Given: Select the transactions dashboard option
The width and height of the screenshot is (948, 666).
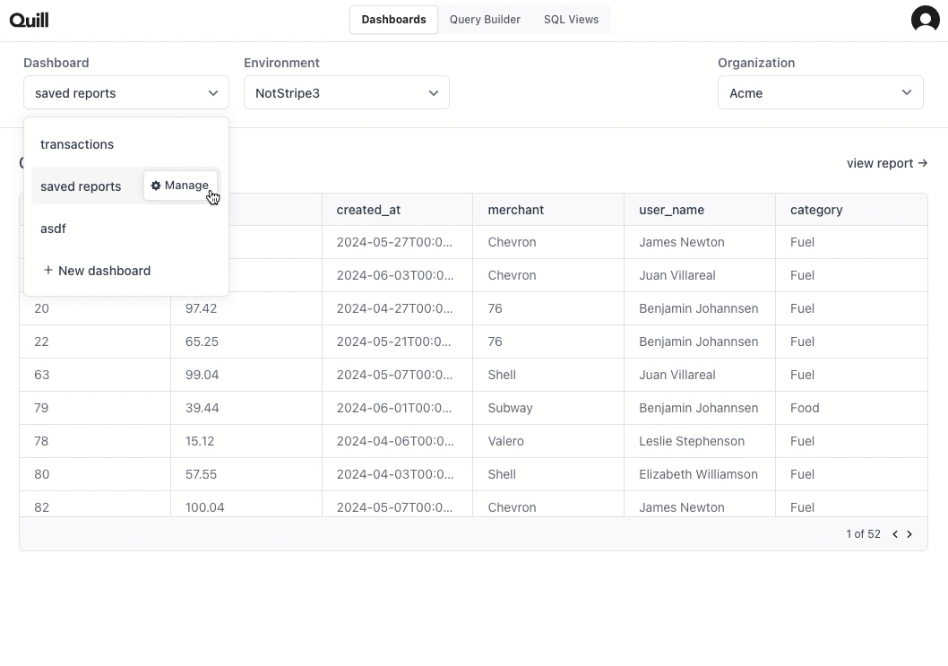Looking at the screenshot, I should (x=126, y=144).
